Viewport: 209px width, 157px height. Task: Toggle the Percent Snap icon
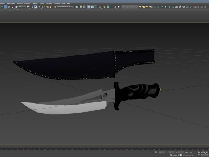47,7
